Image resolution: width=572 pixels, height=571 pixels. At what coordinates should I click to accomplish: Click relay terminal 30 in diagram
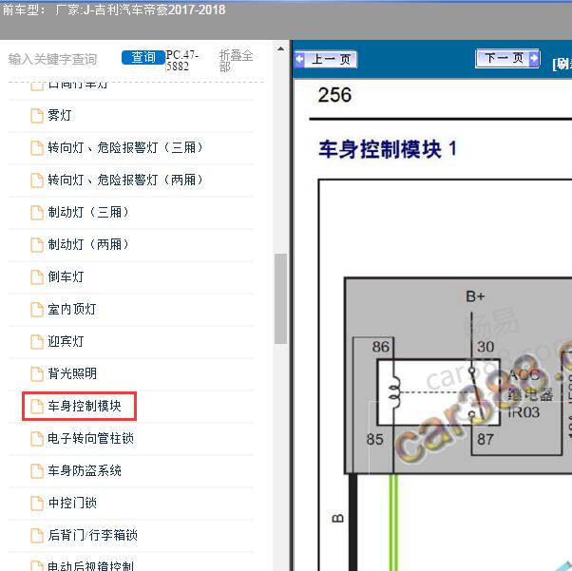(486, 347)
